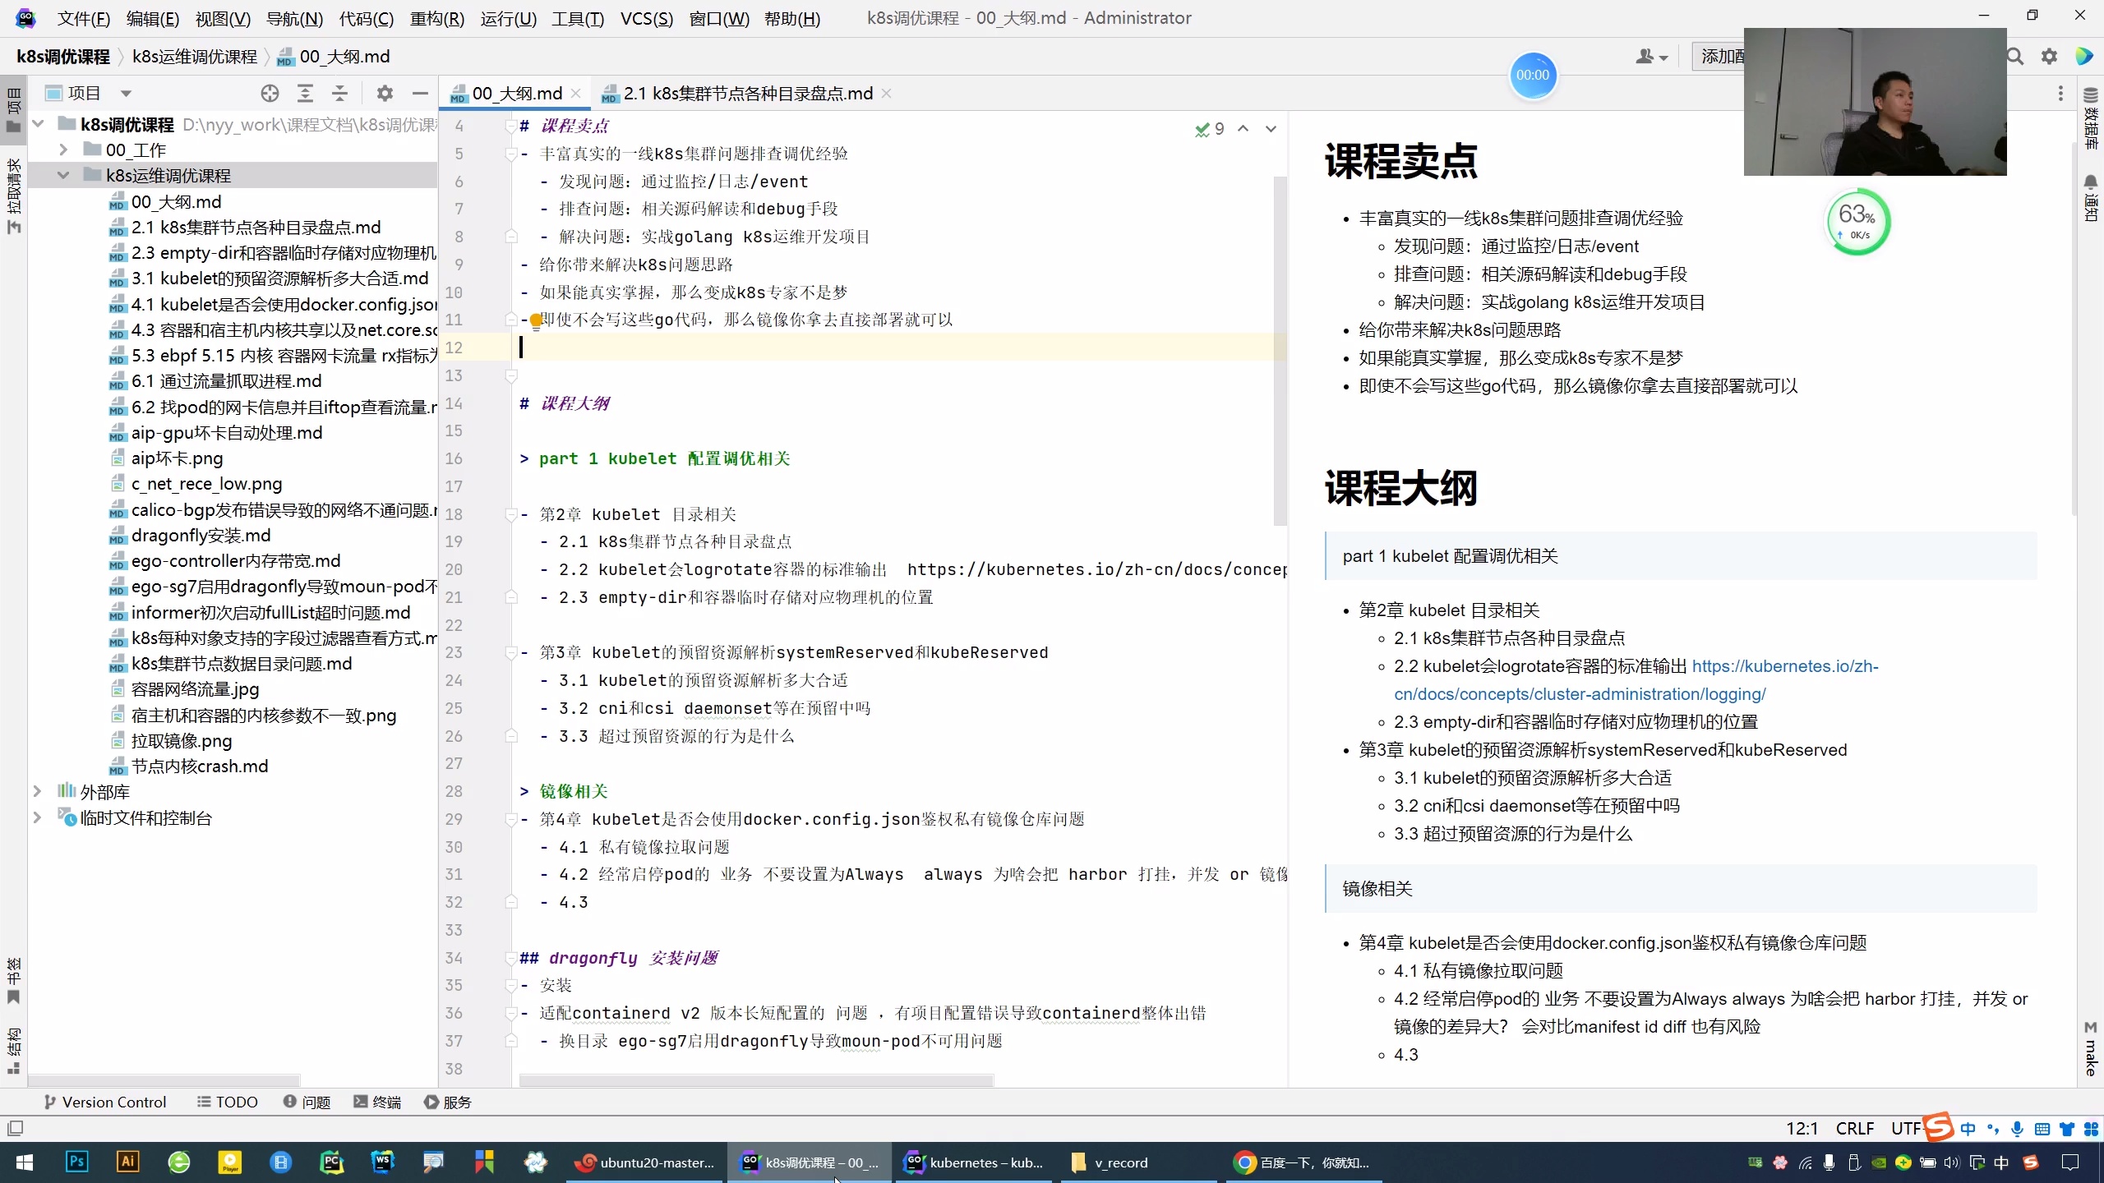Open the TODO tool window

[x=227, y=1102]
